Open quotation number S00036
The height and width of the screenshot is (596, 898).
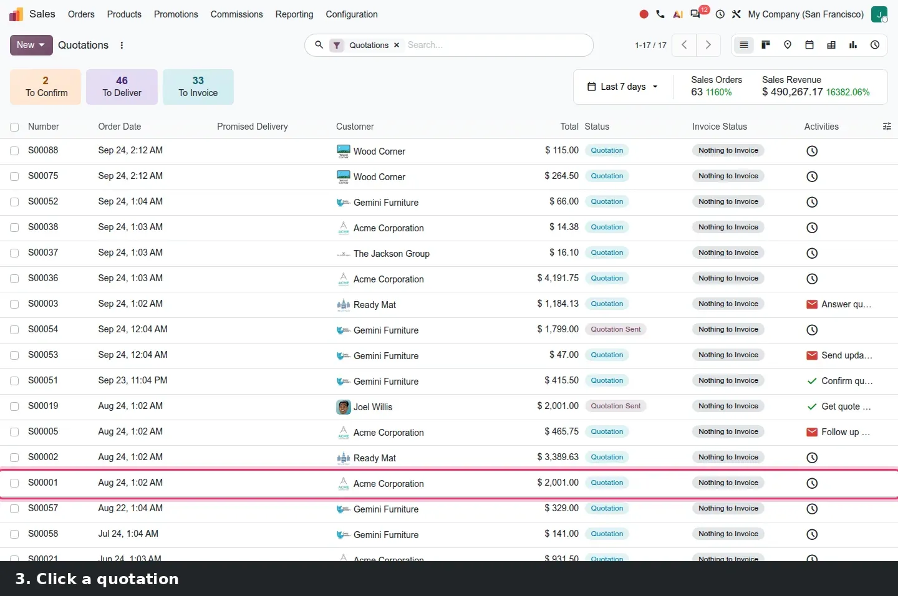pyautogui.click(x=43, y=278)
